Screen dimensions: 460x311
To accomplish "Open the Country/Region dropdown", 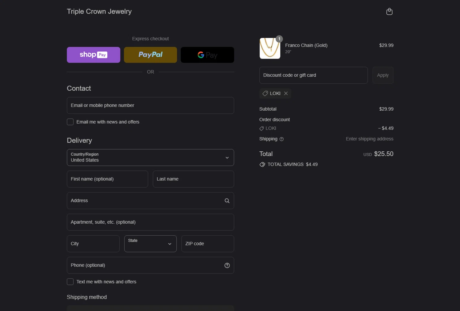I will [150, 157].
